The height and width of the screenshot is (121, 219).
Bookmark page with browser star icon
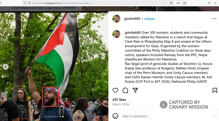coord(185,3)
